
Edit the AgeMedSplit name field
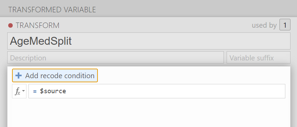pos(149,41)
